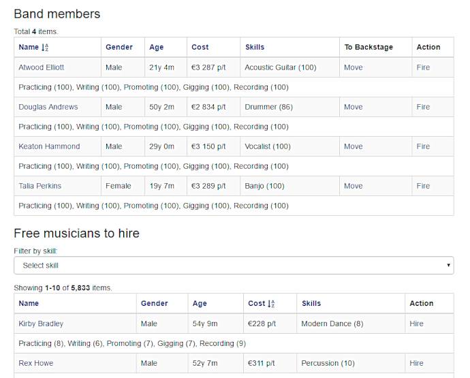Sort band members by Skills header

[255, 48]
